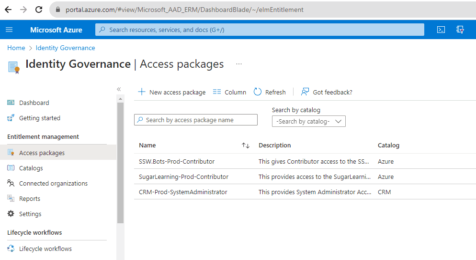Expand the Search by catalog dropdown
The image size is (476, 260).
pyautogui.click(x=309, y=121)
